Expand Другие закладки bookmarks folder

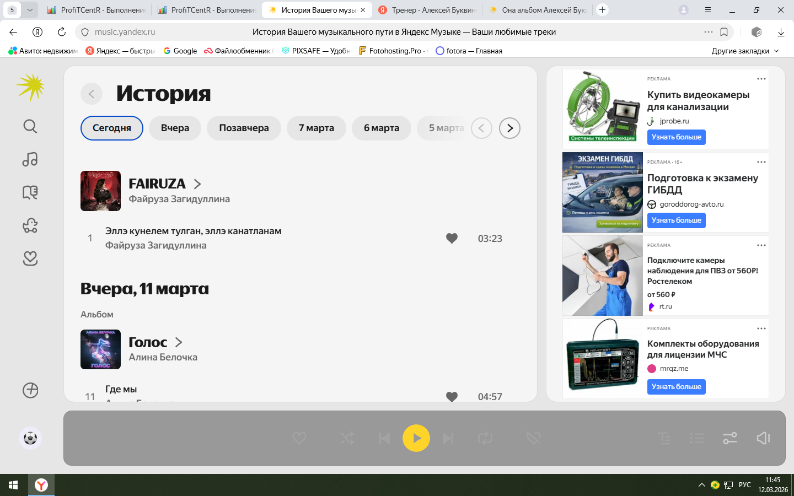(x=745, y=51)
